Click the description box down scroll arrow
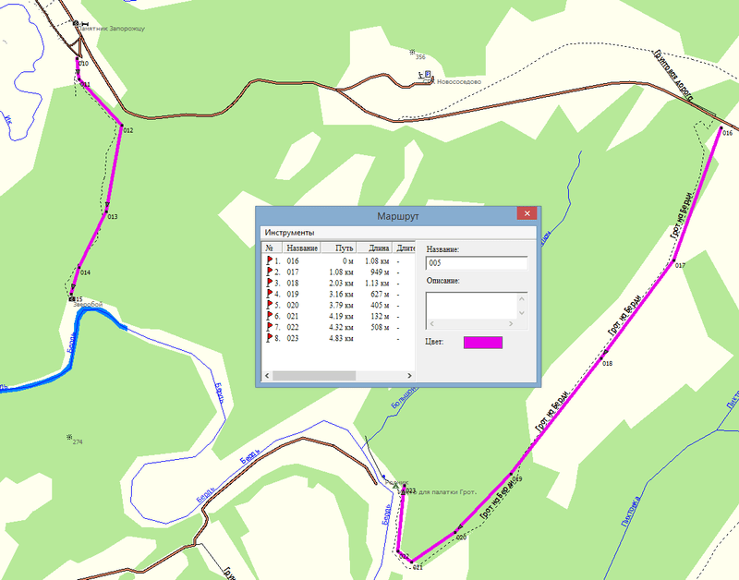The image size is (739, 580). click(x=522, y=313)
